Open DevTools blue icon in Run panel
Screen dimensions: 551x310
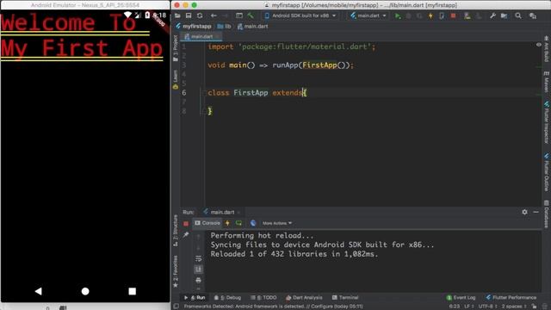click(x=253, y=223)
